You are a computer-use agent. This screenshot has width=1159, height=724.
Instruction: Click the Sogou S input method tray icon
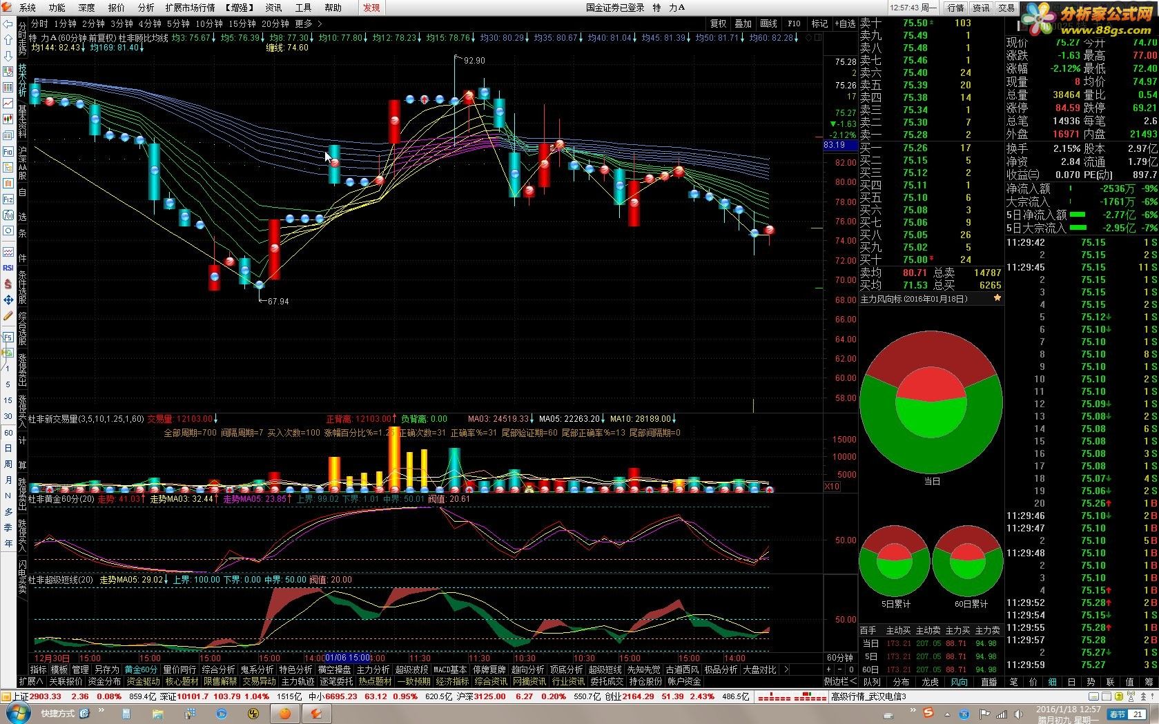pyautogui.click(x=928, y=712)
